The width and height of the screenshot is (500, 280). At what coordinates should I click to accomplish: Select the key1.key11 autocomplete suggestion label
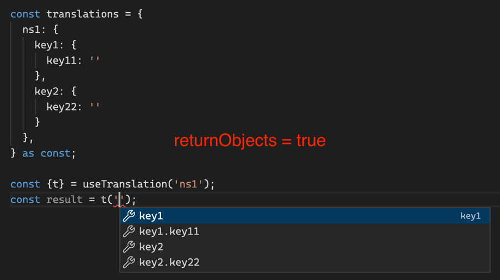(x=169, y=232)
